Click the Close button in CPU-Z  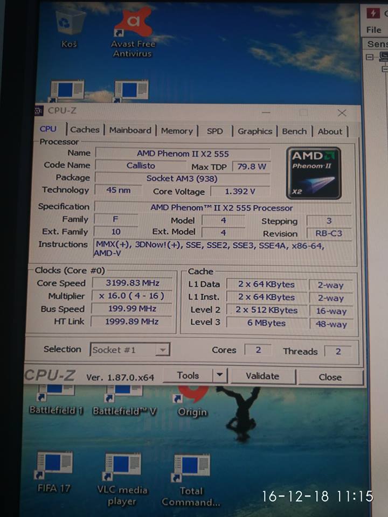330,377
